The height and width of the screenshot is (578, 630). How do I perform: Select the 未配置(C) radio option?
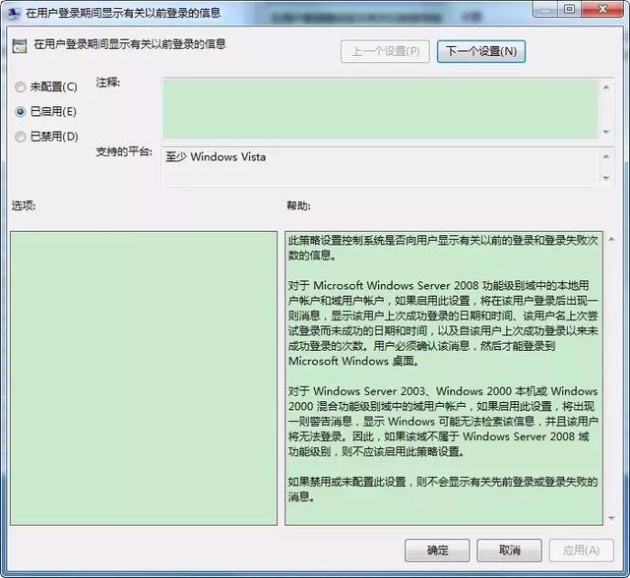(21, 87)
